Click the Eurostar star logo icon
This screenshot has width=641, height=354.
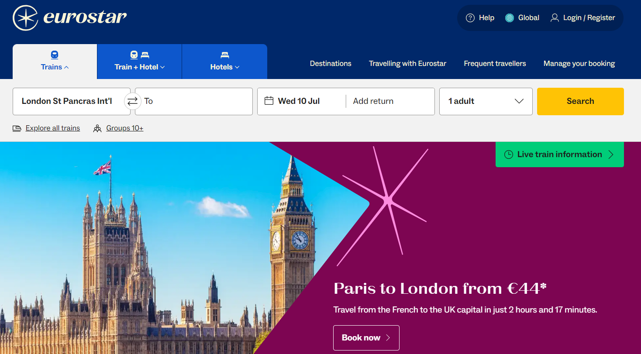click(x=26, y=18)
